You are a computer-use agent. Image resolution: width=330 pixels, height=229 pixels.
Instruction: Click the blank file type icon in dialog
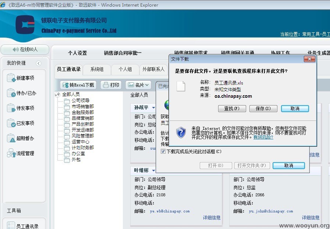[x=181, y=86]
